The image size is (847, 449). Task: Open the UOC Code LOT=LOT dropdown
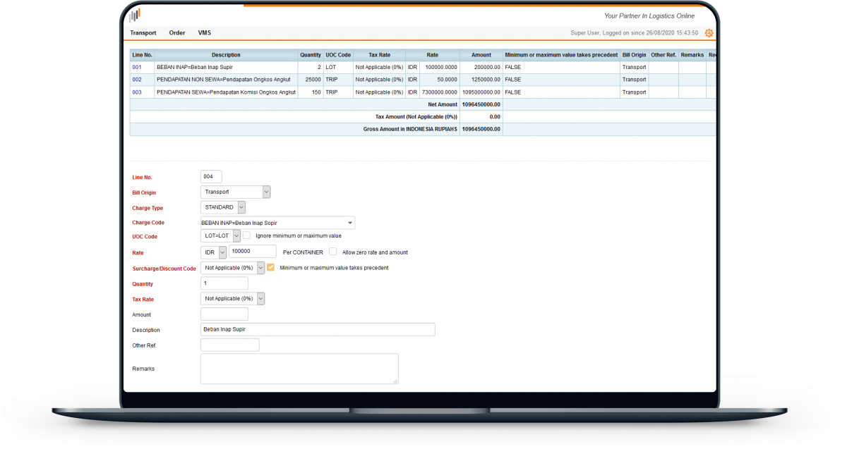[x=236, y=235]
